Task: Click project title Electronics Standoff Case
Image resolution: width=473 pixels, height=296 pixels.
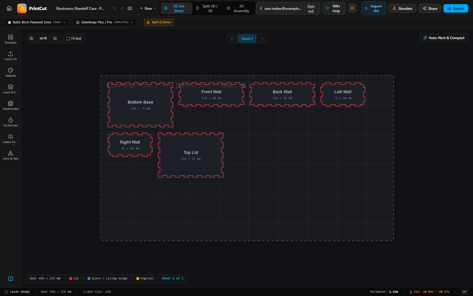Action: click(80, 8)
